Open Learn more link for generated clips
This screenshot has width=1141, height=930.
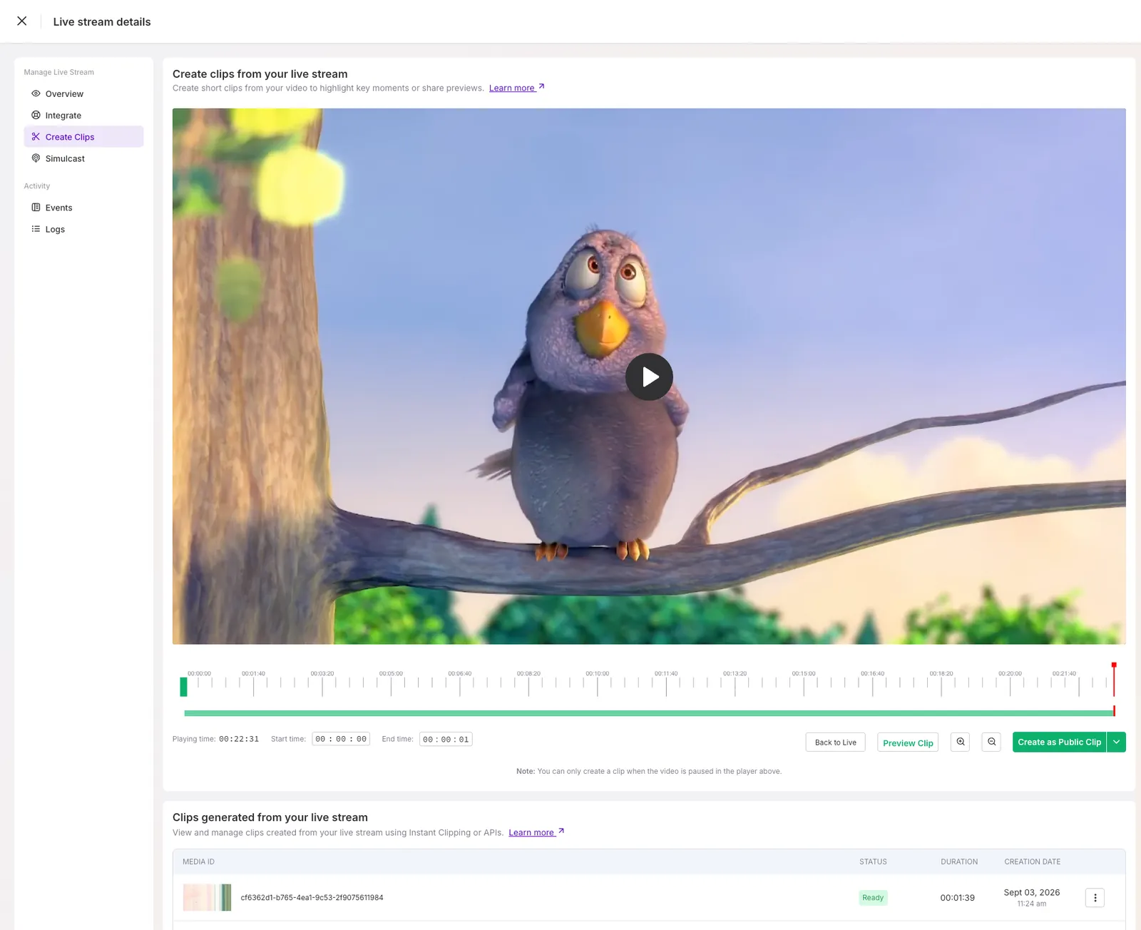[x=536, y=832]
